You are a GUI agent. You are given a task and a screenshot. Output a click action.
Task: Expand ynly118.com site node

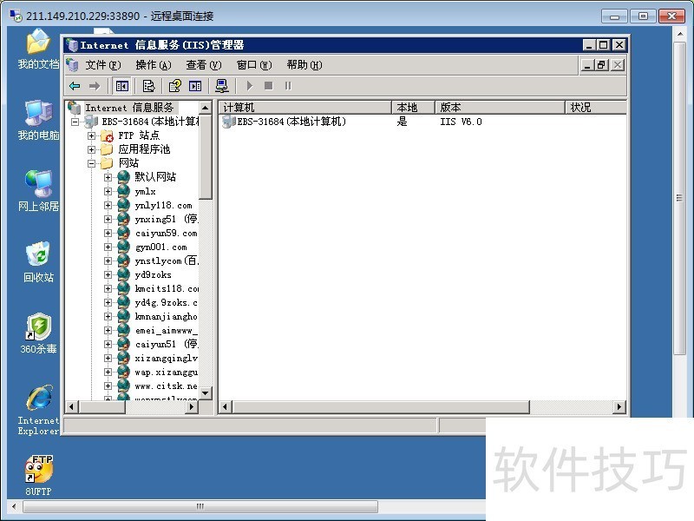(x=108, y=205)
